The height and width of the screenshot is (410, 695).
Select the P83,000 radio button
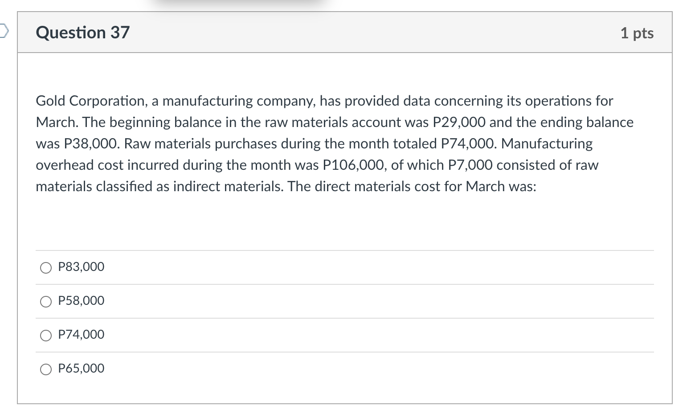point(45,267)
